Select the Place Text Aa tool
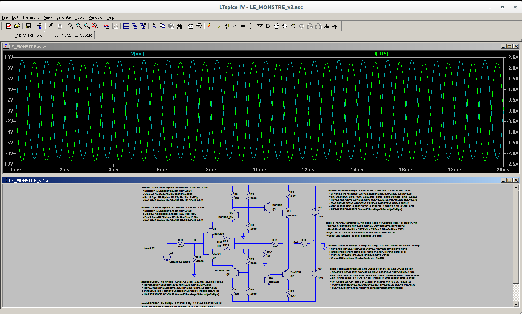 pyautogui.click(x=327, y=26)
